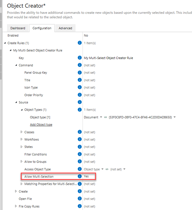Expand the File Copy Rules node

[16, 206]
